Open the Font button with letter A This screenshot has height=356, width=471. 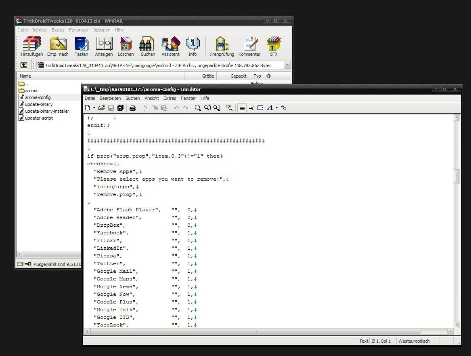coord(270,108)
